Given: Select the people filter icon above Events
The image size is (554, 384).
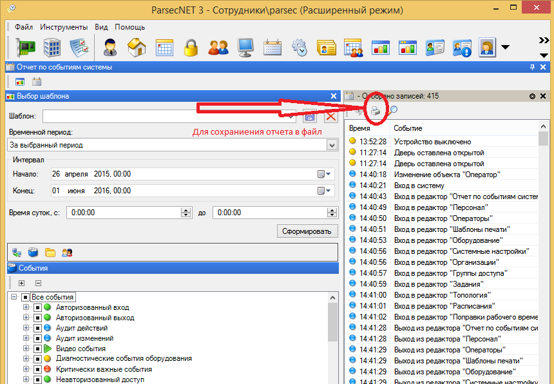Looking at the screenshot, I should (x=67, y=253).
